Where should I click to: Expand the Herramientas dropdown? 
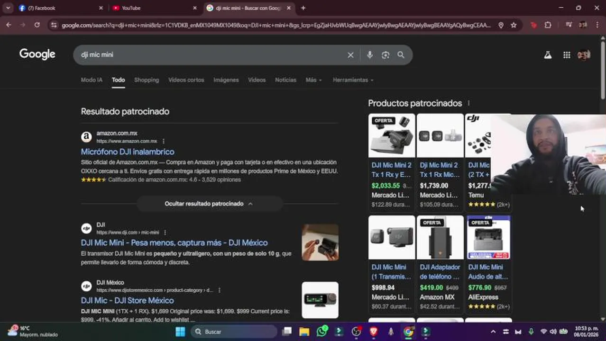[353, 80]
